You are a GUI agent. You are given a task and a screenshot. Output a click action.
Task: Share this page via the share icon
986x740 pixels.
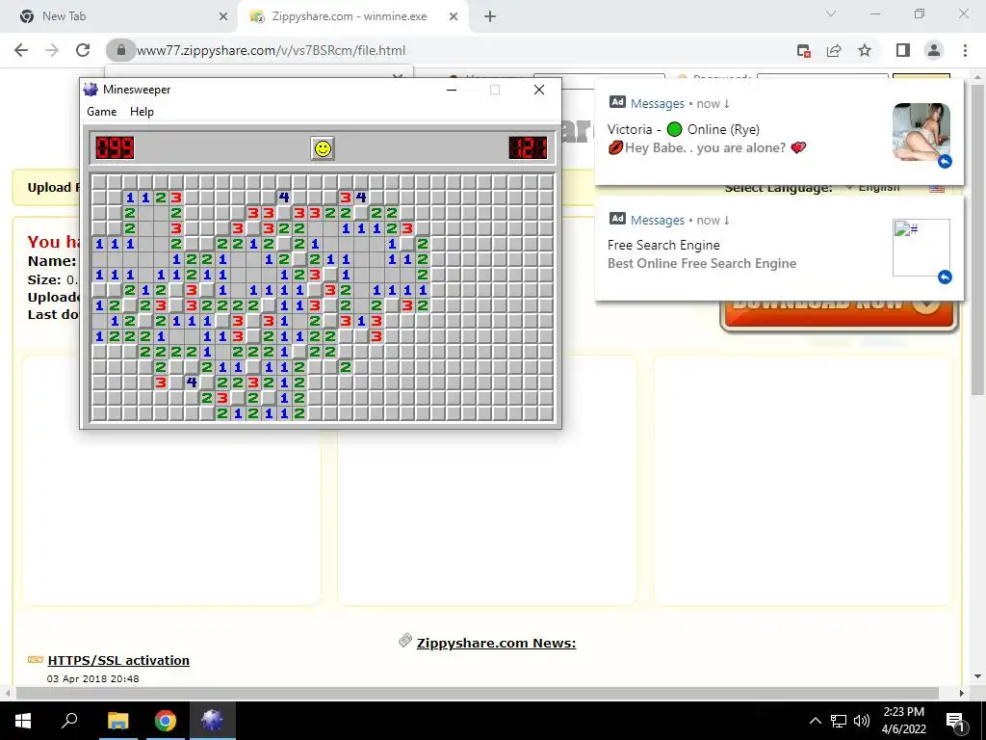pos(834,50)
